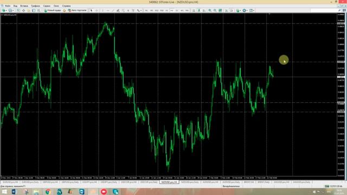Open the Navigator panel icon
This screenshot has height=195, width=347.
29,10
